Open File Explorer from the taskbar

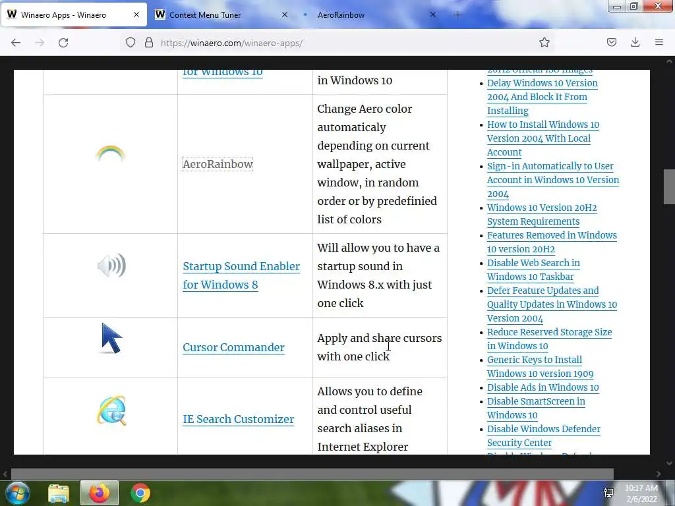tap(59, 493)
